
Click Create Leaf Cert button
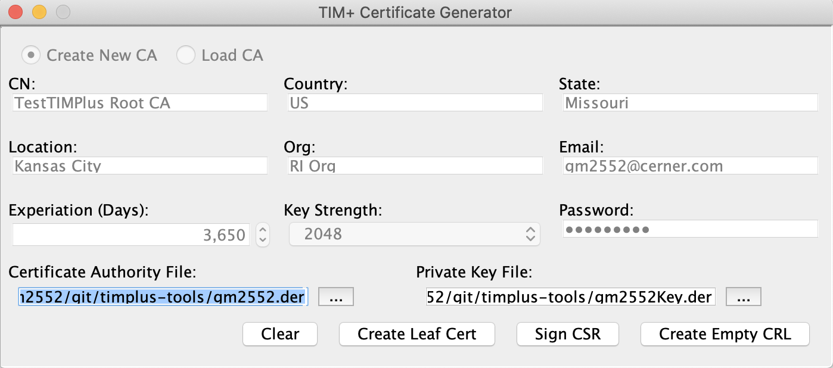coord(416,334)
